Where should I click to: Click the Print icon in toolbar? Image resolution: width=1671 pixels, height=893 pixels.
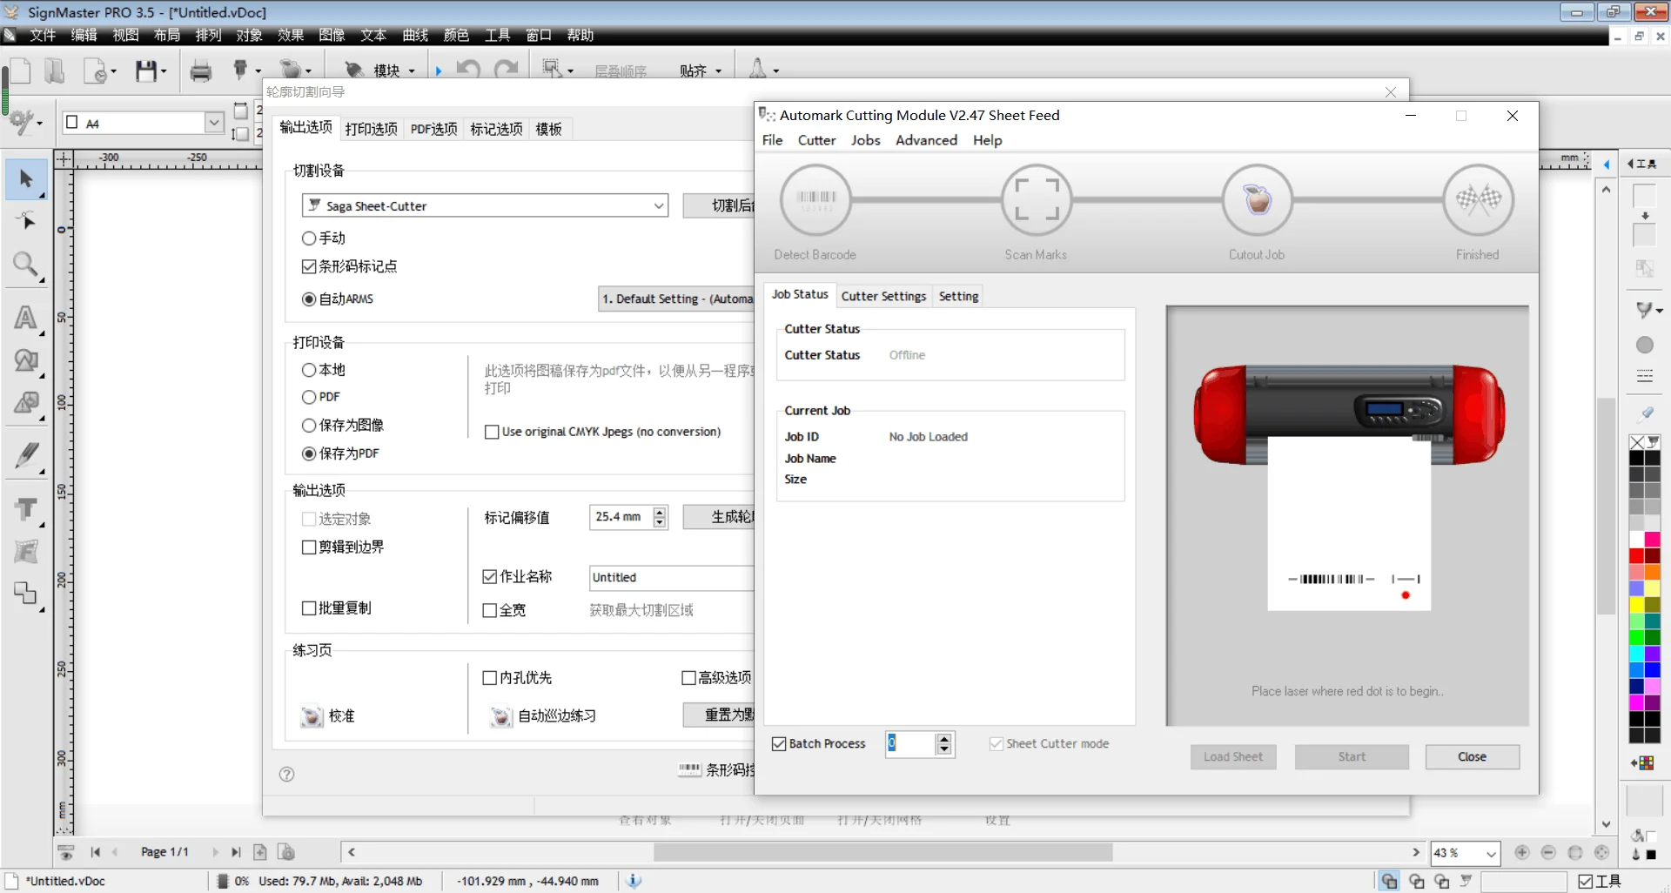pyautogui.click(x=200, y=70)
